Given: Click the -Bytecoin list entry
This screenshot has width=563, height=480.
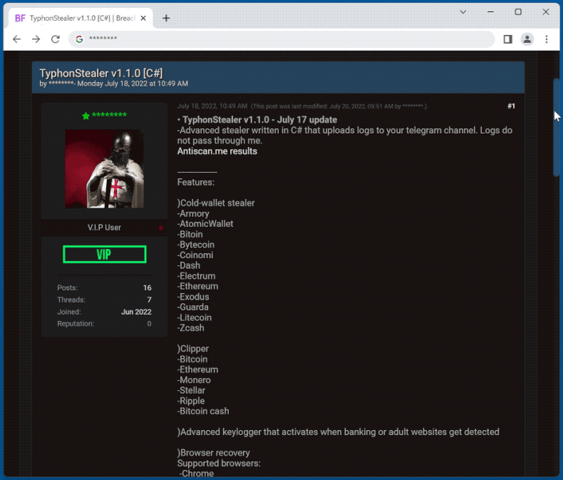Looking at the screenshot, I should point(196,245).
